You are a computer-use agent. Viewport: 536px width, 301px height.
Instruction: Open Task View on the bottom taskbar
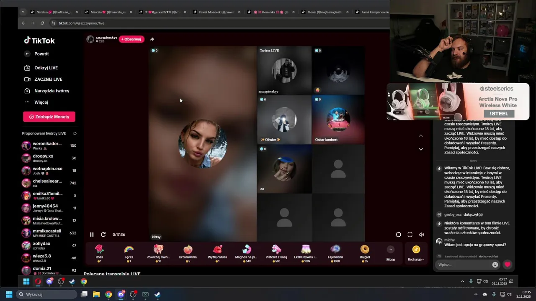tap(84, 294)
